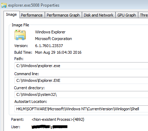
Task: Select the version text 6.1.7601.23537
Action: (49, 46)
